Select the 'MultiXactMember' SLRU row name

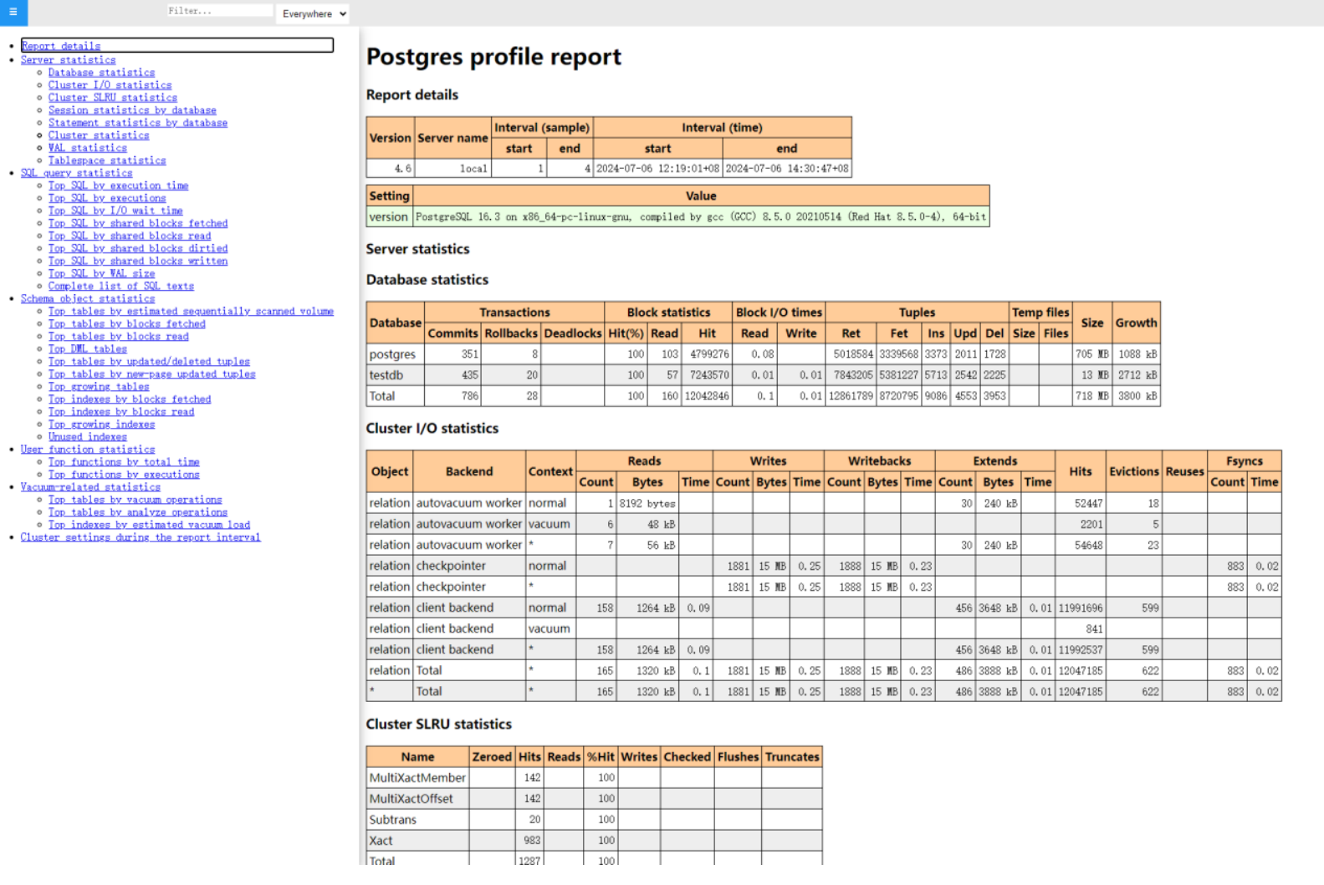(x=417, y=777)
